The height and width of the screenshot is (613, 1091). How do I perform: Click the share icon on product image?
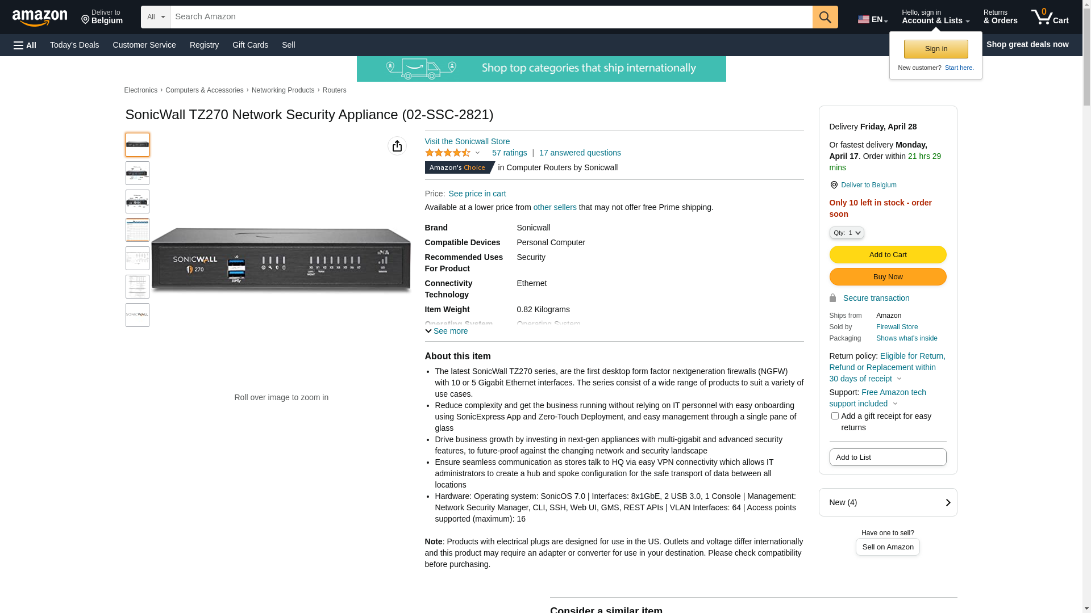397,146
